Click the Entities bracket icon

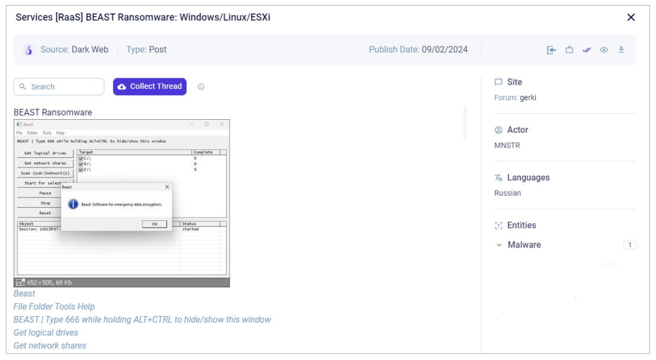click(x=498, y=226)
